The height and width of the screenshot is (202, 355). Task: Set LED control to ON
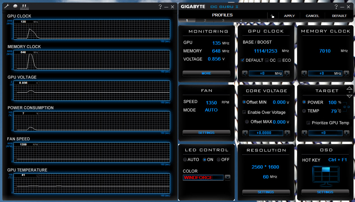click(205, 160)
